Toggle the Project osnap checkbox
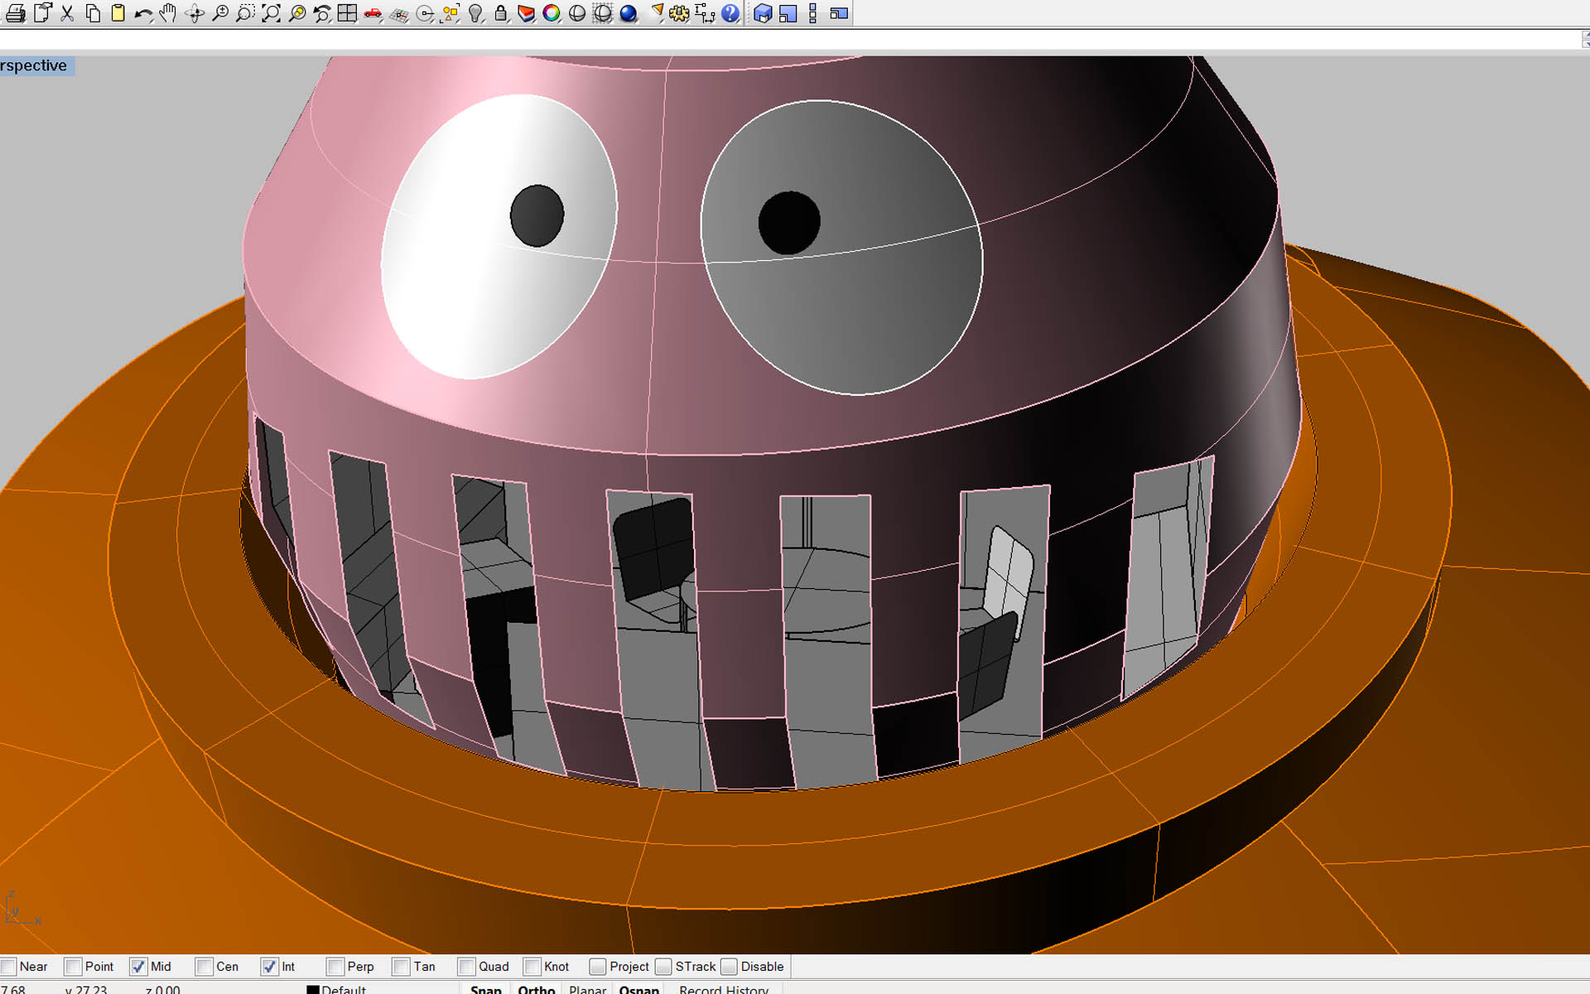The height and width of the screenshot is (994, 1590). (x=598, y=967)
